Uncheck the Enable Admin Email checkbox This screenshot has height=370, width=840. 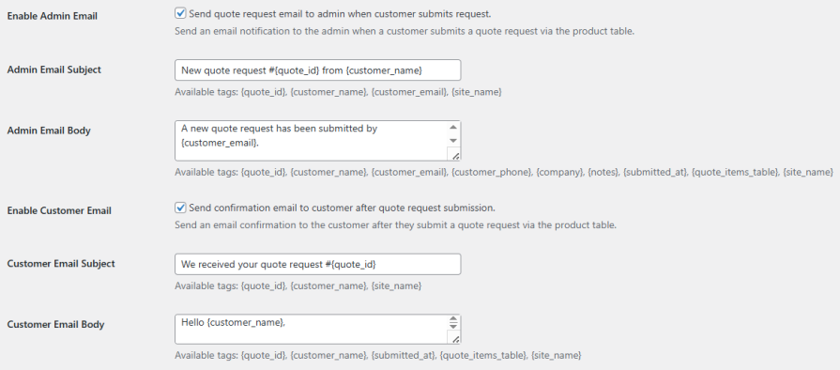[x=180, y=13]
